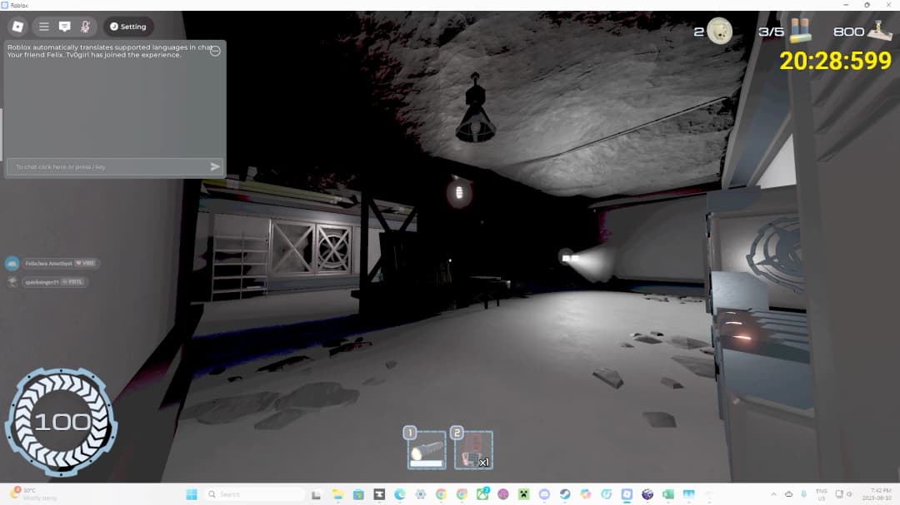Switch to the active Roblox taskbar icon
The image size is (900, 505).
(627, 494)
